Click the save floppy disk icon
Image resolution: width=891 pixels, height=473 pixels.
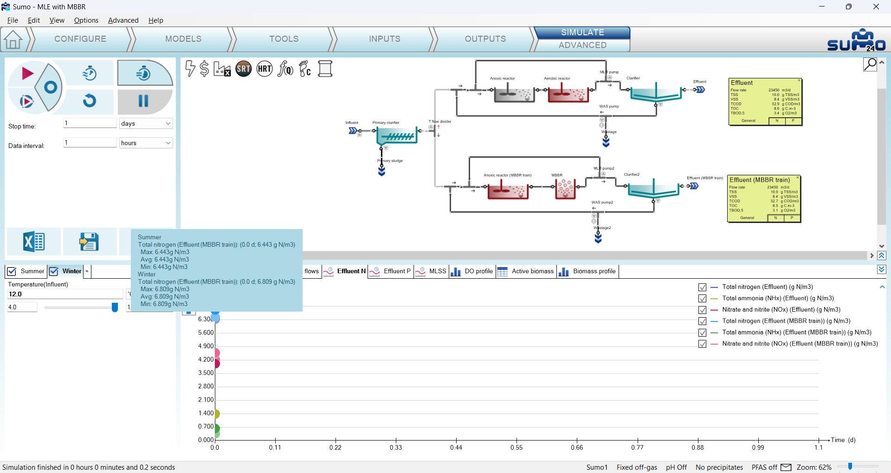click(89, 242)
